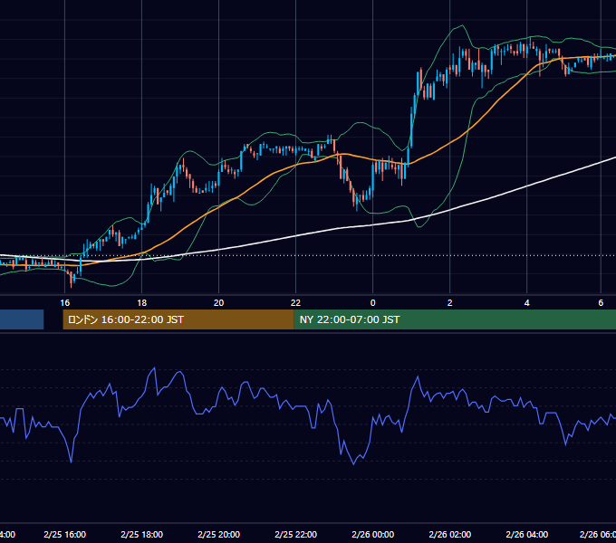This screenshot has width=616, height=543.
Task: Click the 2/25 20:00 time label
Action: click(x=219, y=534)
